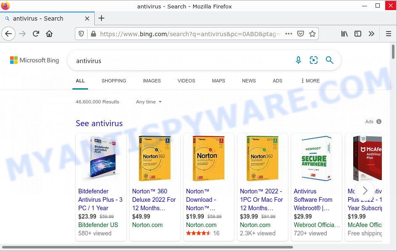Click the Bitdefender US seller name
This screenshot has width=397, height=251.
[x=98, y=225]
